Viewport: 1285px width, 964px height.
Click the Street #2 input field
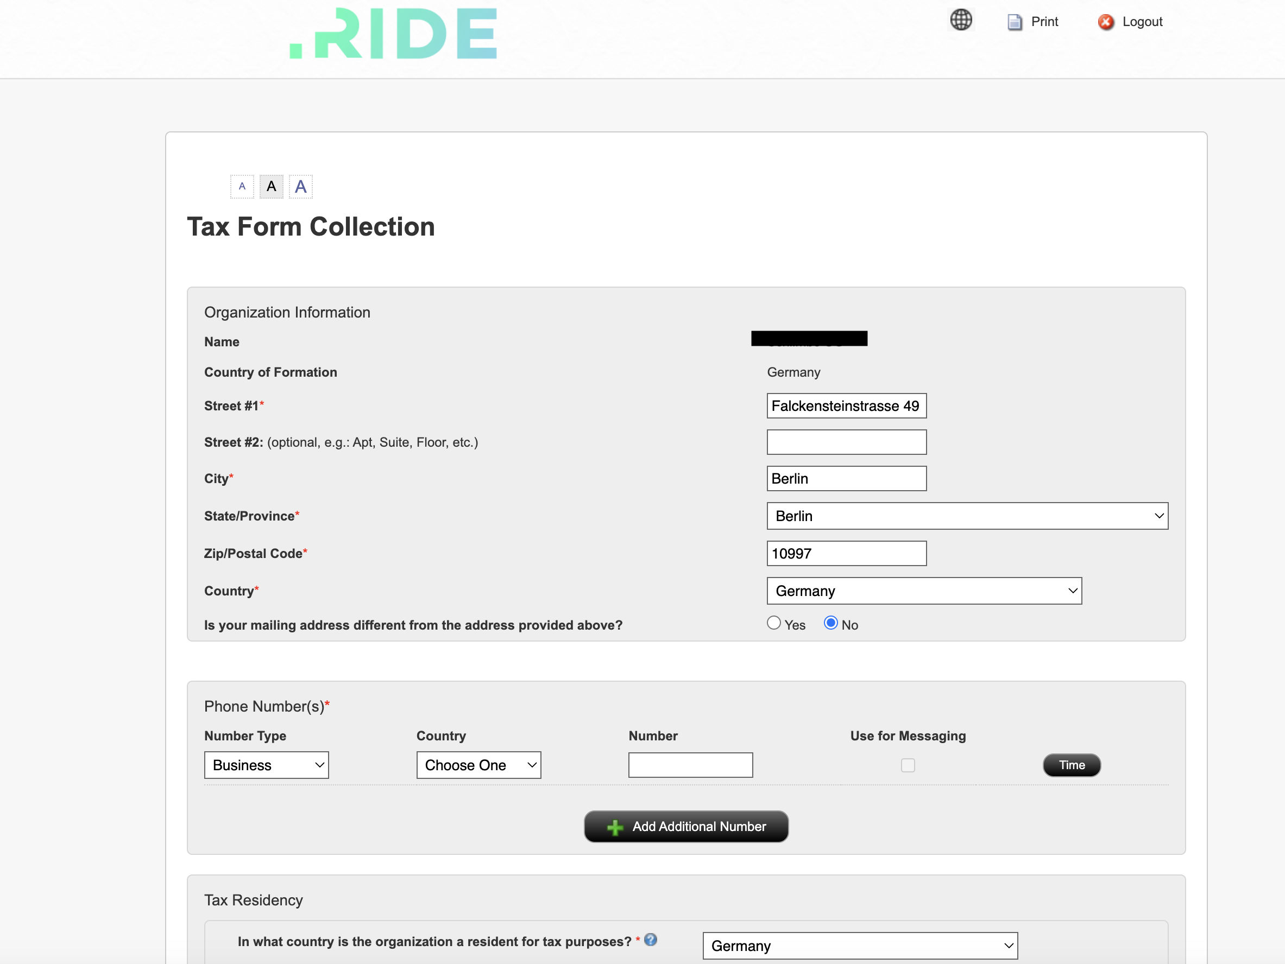click(x=846, y=442)
